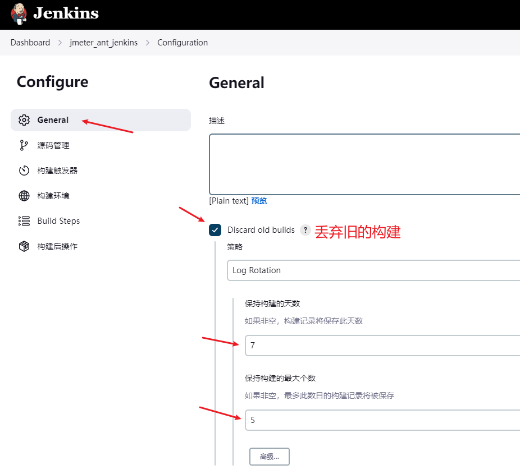
Task: Click the 如果非空，构建记录将保存此天数 hint
Action: 303,321
